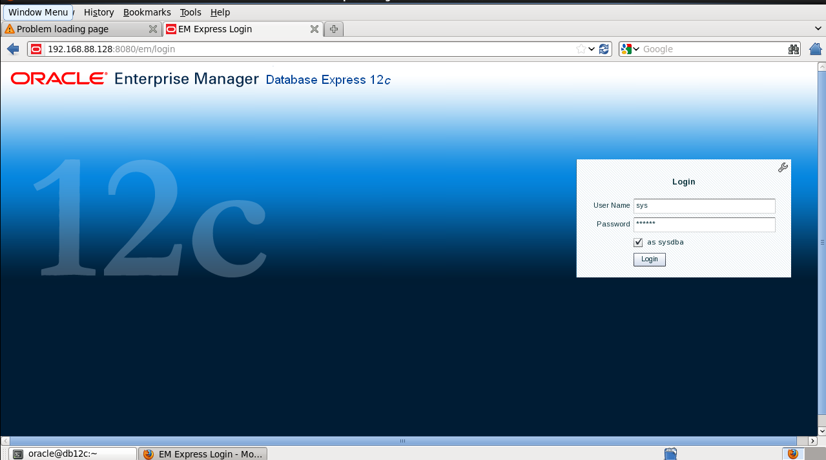Open the Help menu

click(220, 12)
